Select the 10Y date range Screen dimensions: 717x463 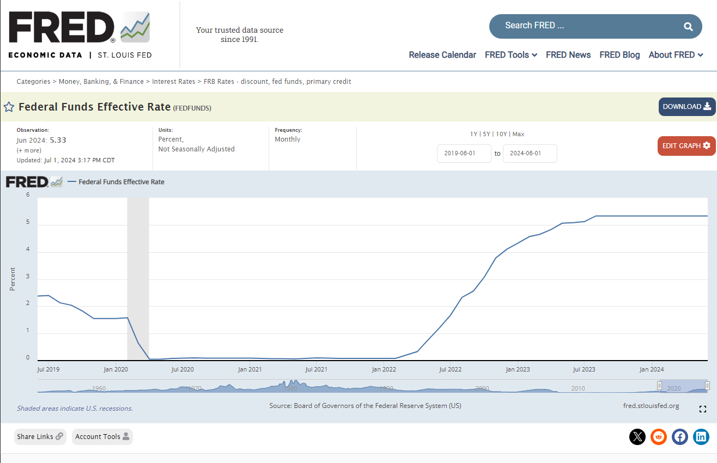click(x=501, y=134)
